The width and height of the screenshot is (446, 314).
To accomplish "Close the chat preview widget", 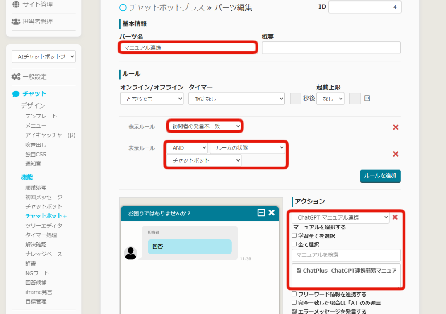I will pos(272,213).
